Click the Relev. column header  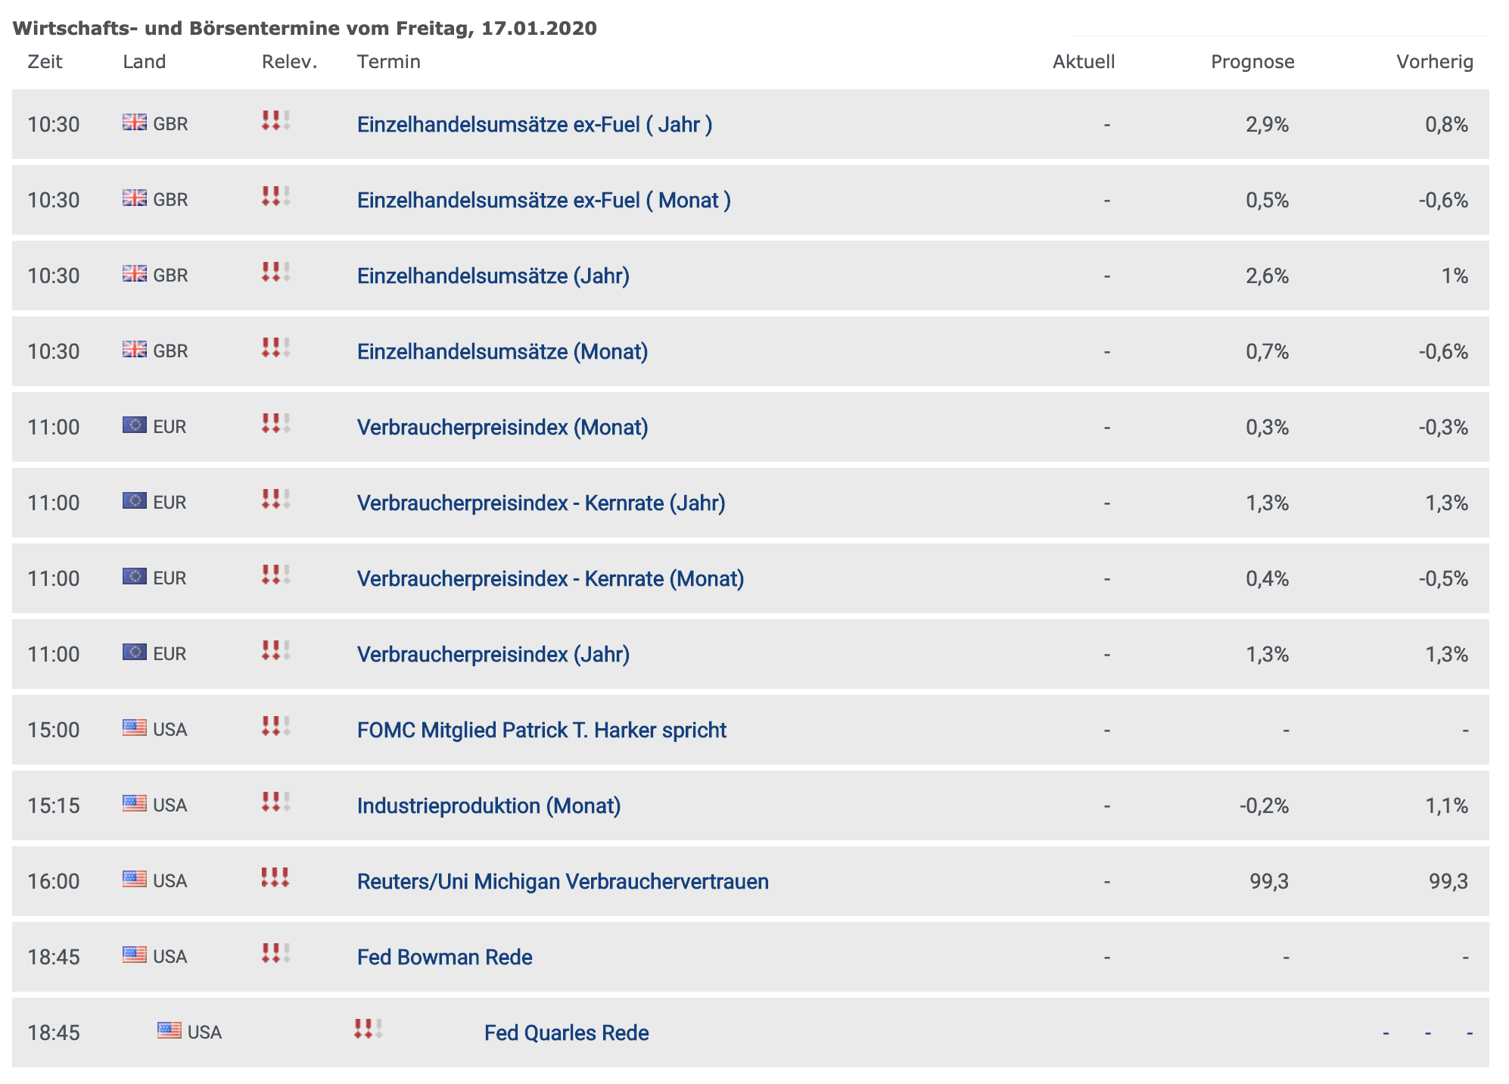coord(289,61)
